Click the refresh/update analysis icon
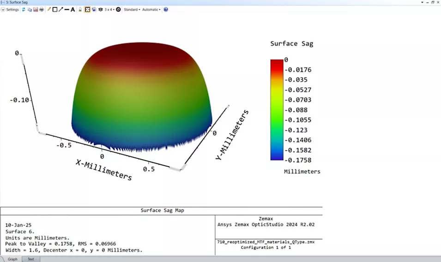This screenshot has height=262, width=441. point(24,10)
